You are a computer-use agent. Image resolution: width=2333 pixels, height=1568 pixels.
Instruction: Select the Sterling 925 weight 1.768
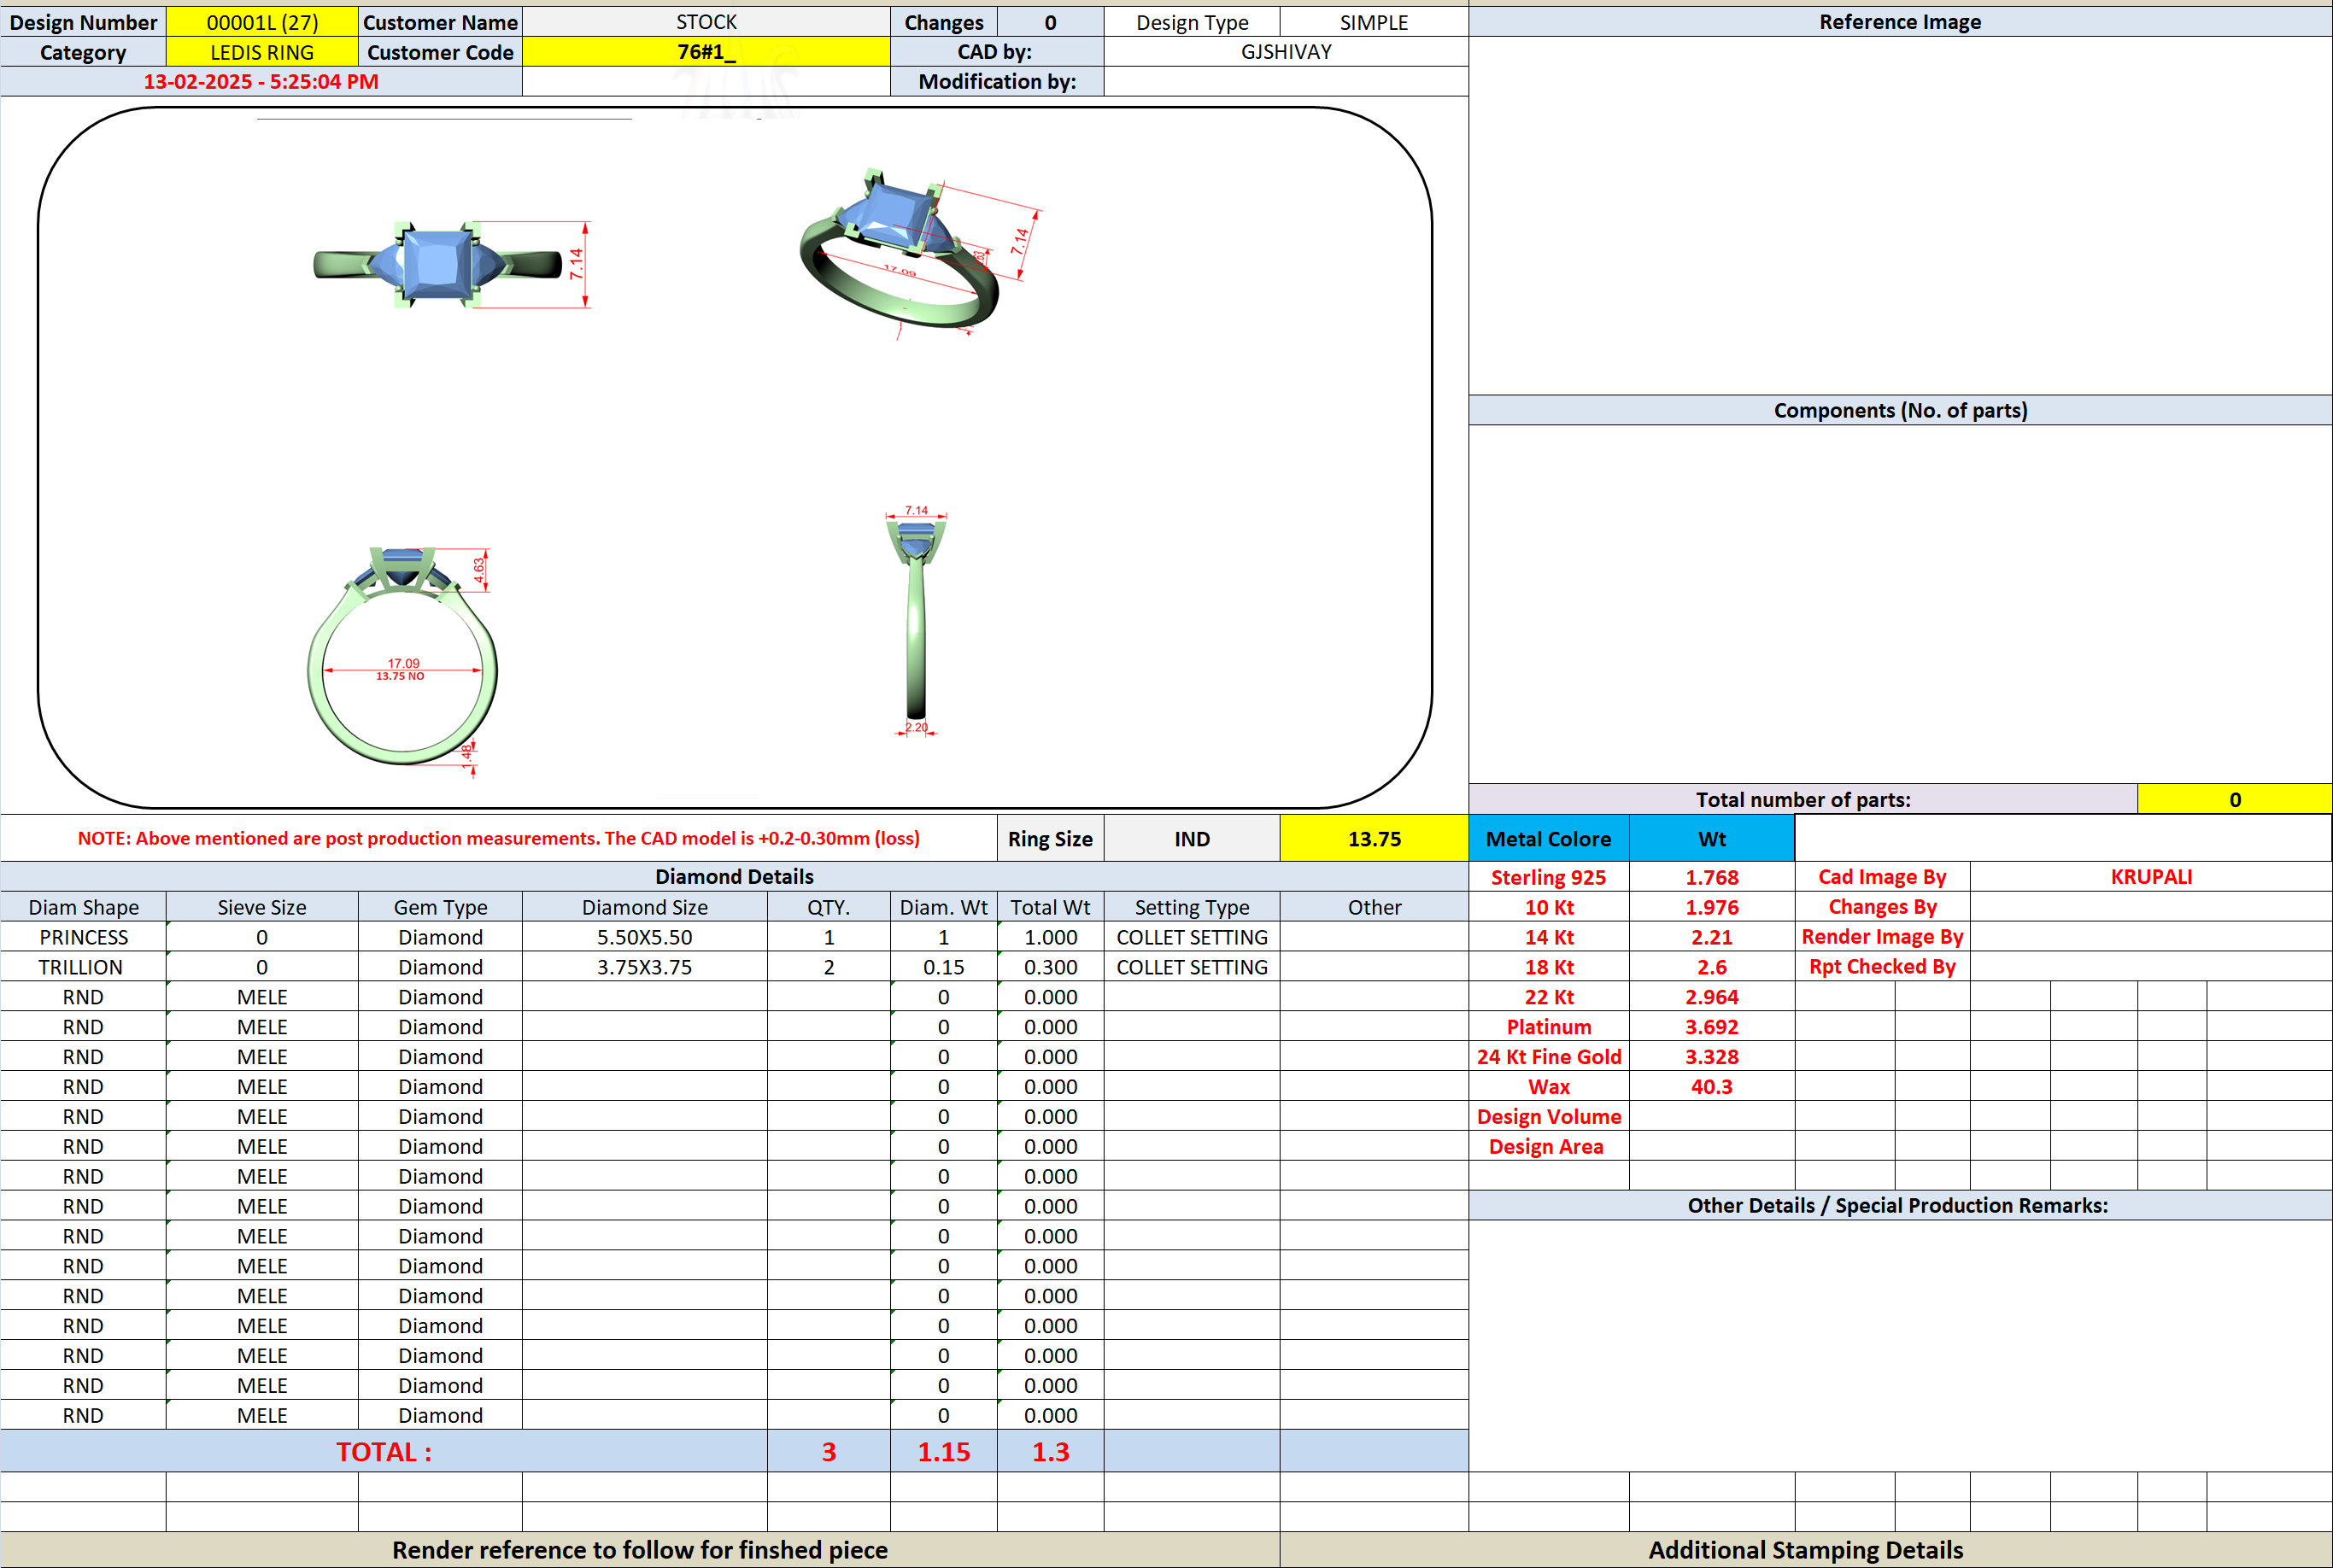click(x=1711, y=877)
